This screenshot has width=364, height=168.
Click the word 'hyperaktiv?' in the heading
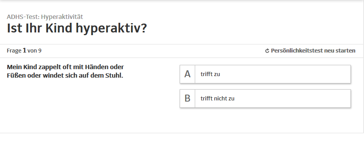click(x=112, y=28)
